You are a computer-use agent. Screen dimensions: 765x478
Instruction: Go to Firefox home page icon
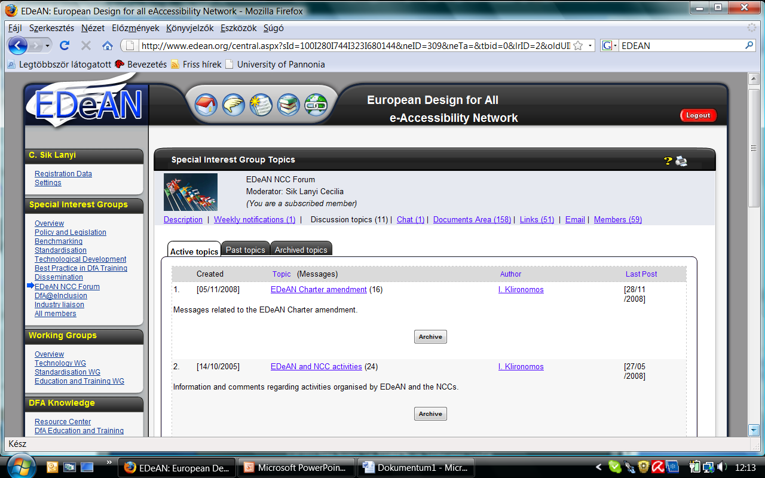tap(108, 45)
